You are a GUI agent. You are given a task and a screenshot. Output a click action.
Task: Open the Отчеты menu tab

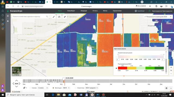click(95, 11)
